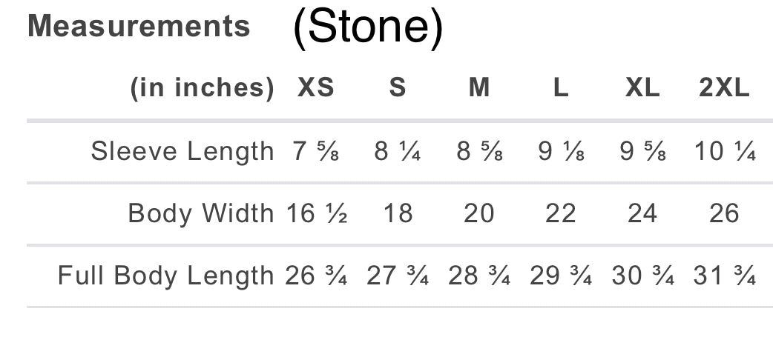Click XS sleeve length value 7 ⅝

pyautogui.click(x=316, y=151)
